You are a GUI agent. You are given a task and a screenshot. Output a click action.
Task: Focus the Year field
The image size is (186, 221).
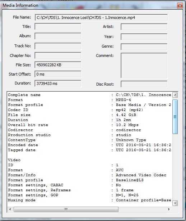click(144, 37)
